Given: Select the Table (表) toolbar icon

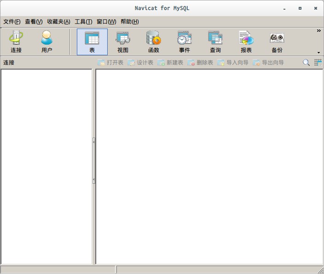Looking at the screenshot, I should tap(92, 42).
